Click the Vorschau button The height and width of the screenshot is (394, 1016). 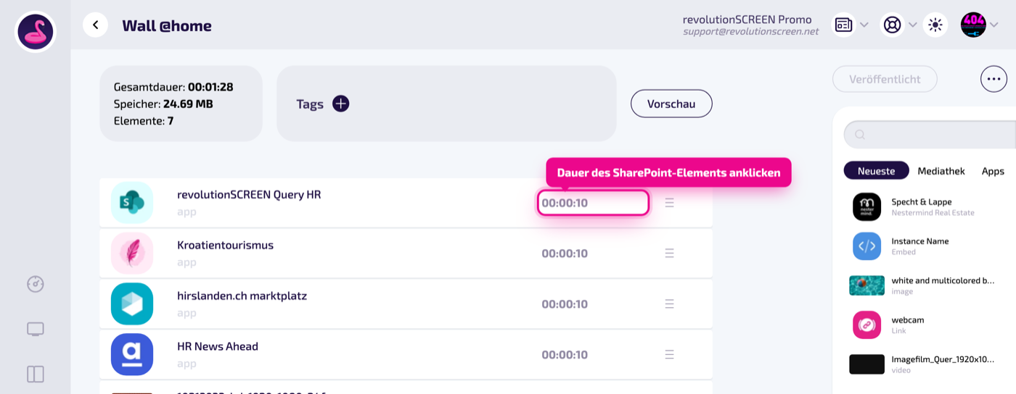tap(671, 104)
